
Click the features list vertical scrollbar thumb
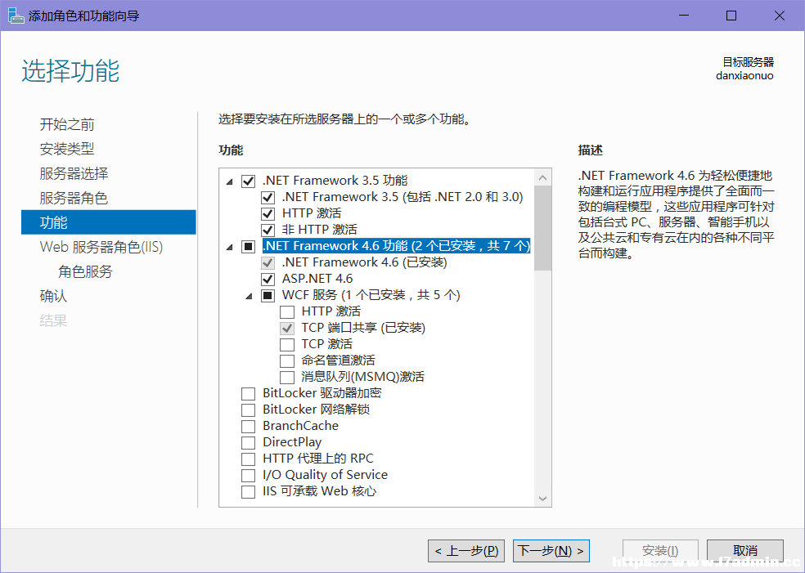542,228
